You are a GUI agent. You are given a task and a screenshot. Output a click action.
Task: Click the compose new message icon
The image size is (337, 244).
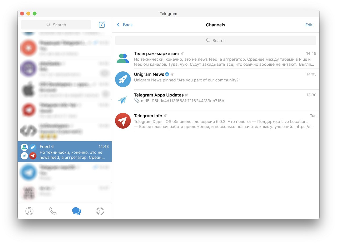102,25
